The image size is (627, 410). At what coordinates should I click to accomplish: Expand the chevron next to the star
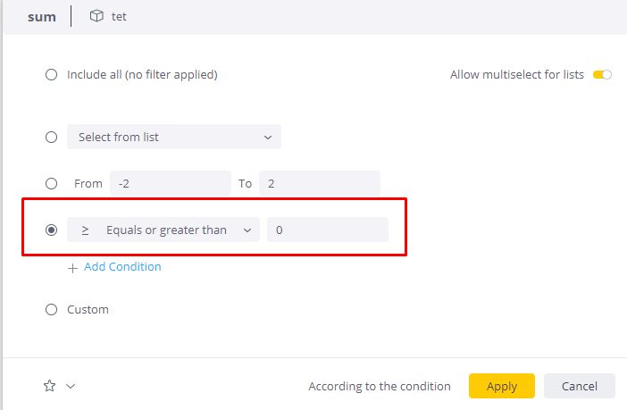click(x=71, y=386)
